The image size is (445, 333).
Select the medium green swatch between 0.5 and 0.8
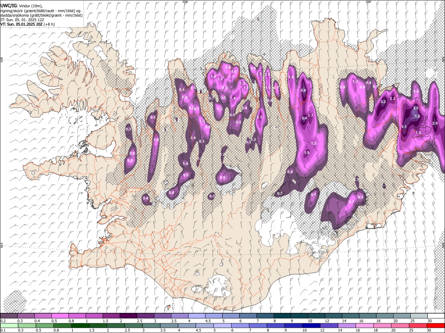45,326
